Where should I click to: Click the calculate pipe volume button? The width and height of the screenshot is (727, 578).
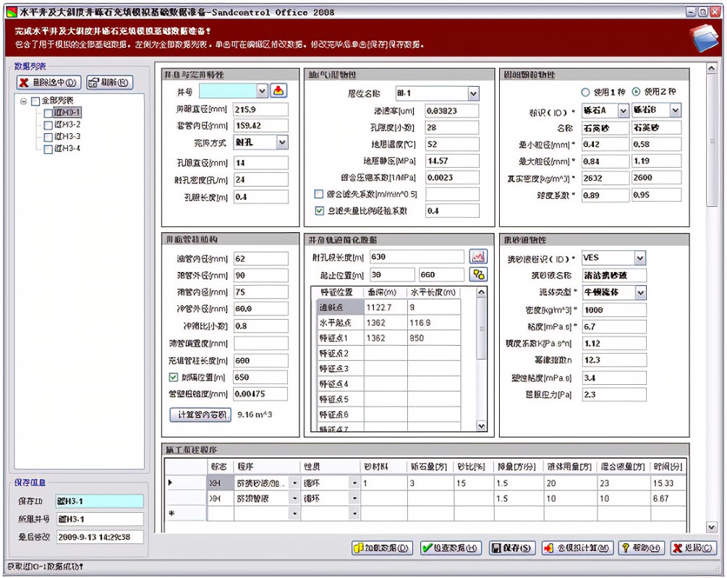[200, 415]
